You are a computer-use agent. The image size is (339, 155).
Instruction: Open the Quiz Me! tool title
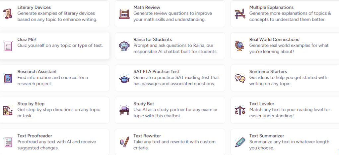(27, 39)
